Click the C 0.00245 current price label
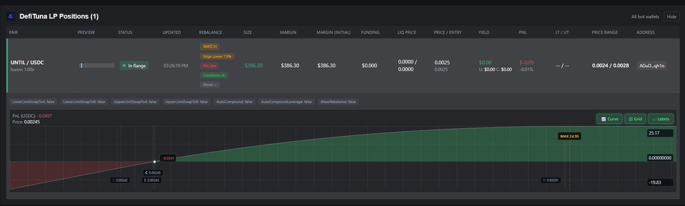 coord(154,172)
